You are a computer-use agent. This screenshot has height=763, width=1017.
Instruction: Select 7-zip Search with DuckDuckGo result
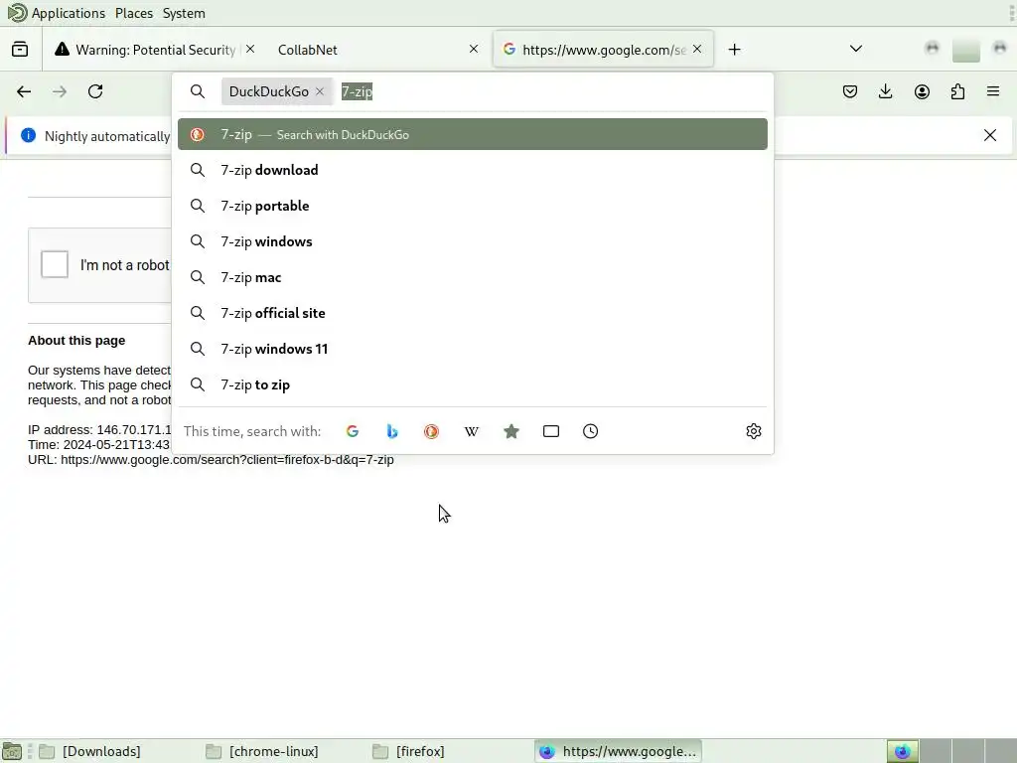pos(472,134)
